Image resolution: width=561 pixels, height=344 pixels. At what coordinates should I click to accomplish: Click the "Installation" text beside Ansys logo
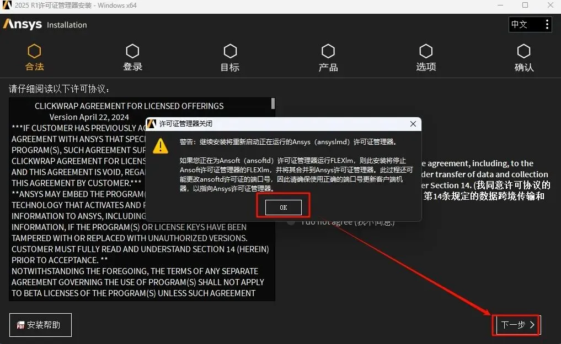[x=67, y=25]
